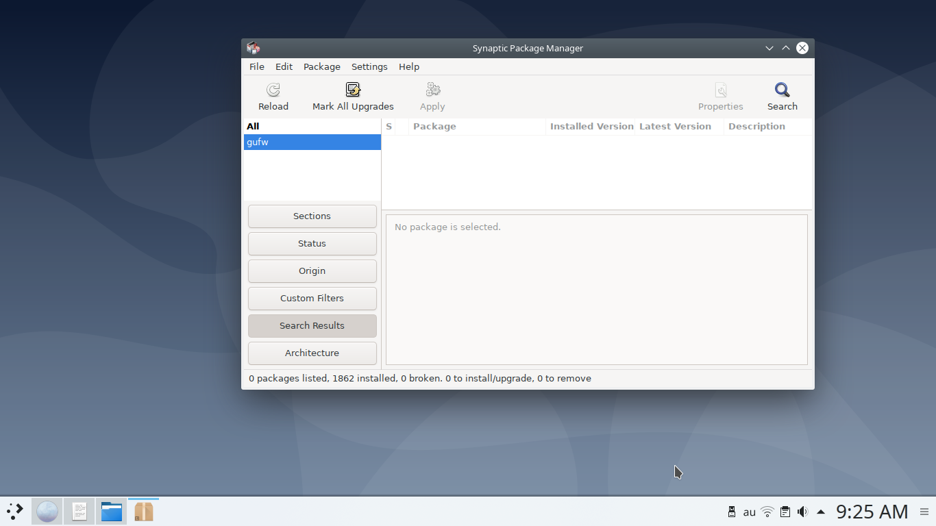Minimize the Synaptic window
Viewport: 936px width, 526px height.
pos(769,48)
